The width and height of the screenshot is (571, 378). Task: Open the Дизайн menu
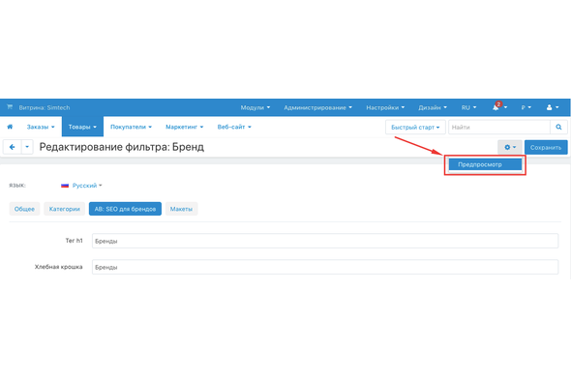pyautogui.click(x=433, y=107)
